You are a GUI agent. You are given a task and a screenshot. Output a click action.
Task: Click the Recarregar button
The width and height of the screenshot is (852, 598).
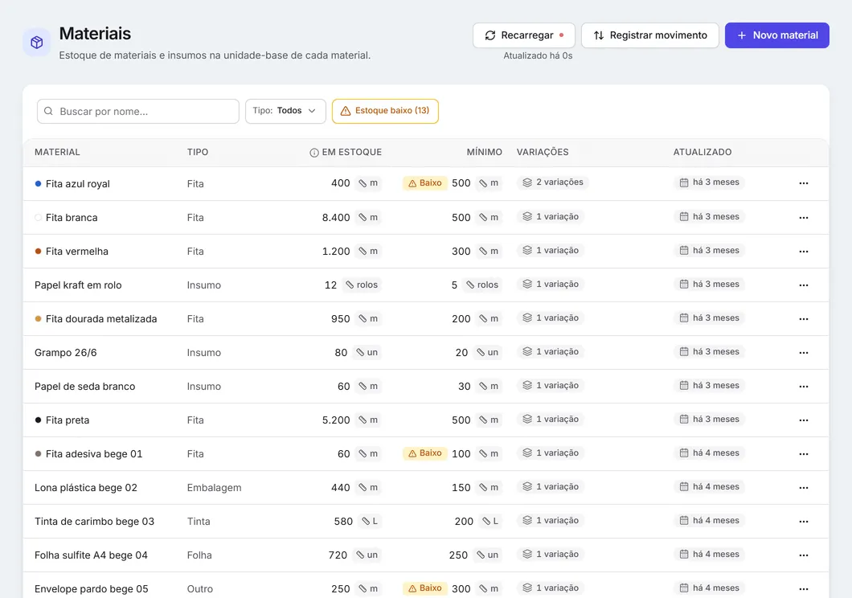click(524, 35)
